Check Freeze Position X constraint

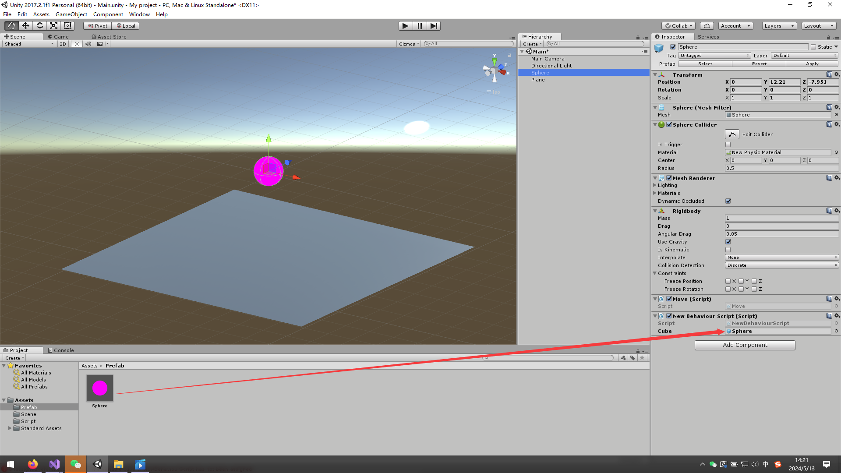[728, 281]
